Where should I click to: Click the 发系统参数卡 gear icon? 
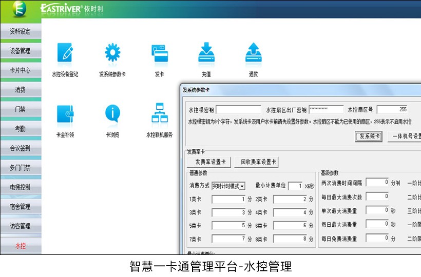(112, 53)
